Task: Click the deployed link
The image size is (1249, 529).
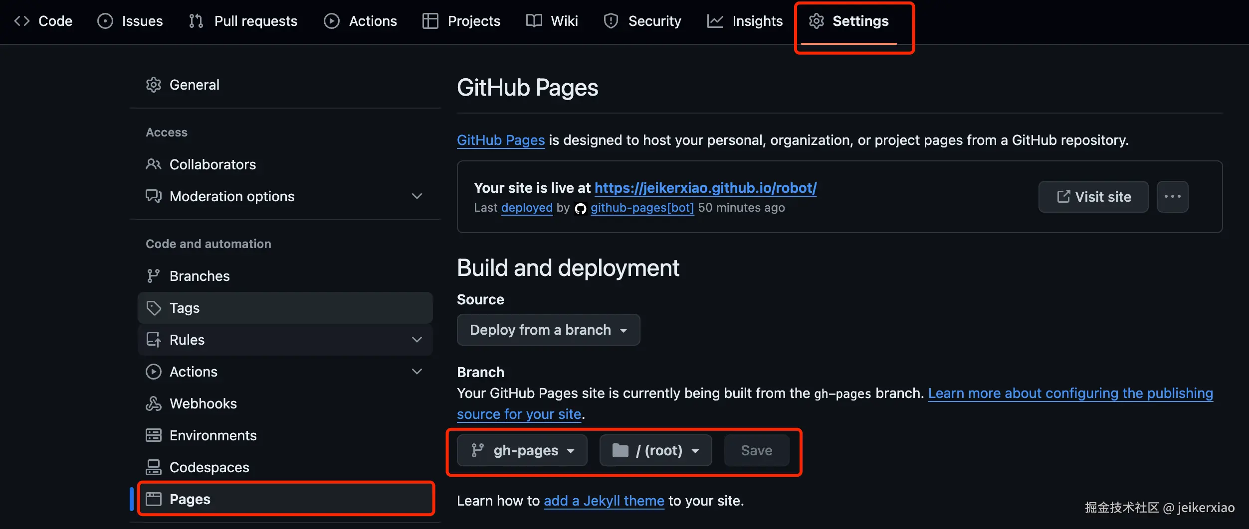Action: tap(527, 208)
